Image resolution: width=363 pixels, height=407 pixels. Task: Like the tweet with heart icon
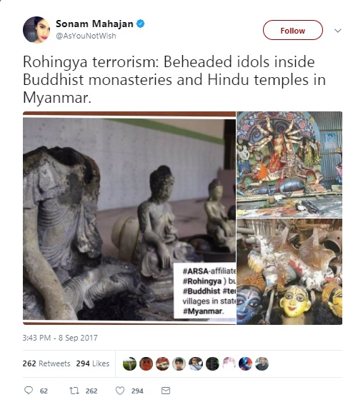point(120,391)
